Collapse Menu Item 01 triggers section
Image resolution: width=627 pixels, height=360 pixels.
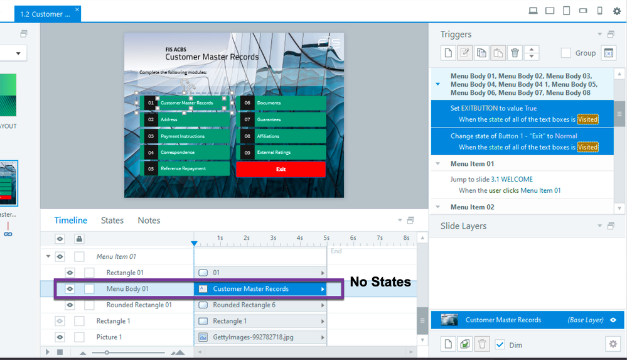point(438,163)
